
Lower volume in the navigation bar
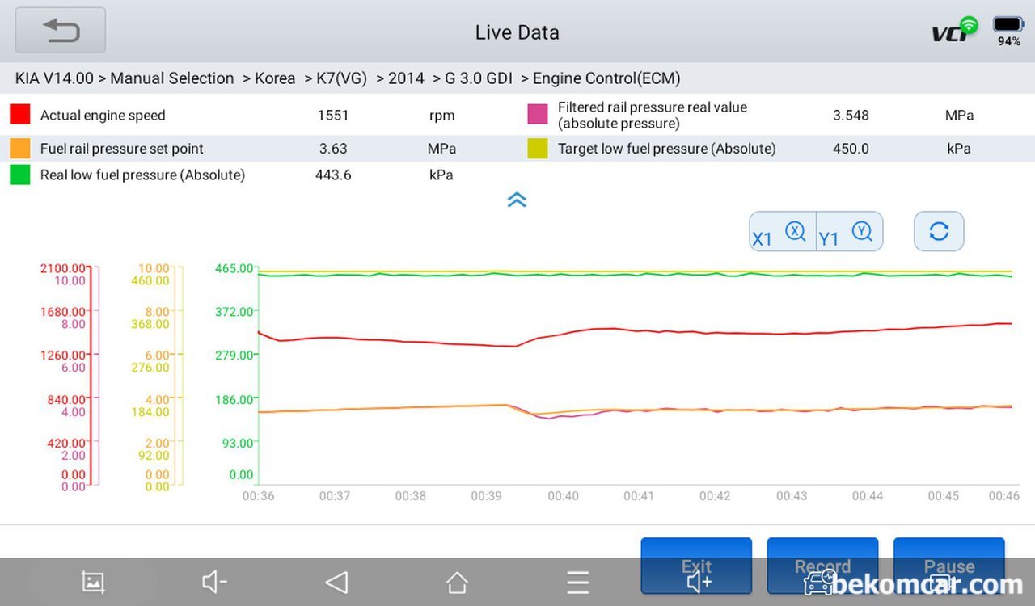tap(214, 582)
